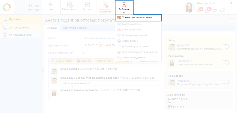The height and width of the screenshot is (113, 237).
Task: Click the Назад back arrow
Action: (x=51, y=6)
